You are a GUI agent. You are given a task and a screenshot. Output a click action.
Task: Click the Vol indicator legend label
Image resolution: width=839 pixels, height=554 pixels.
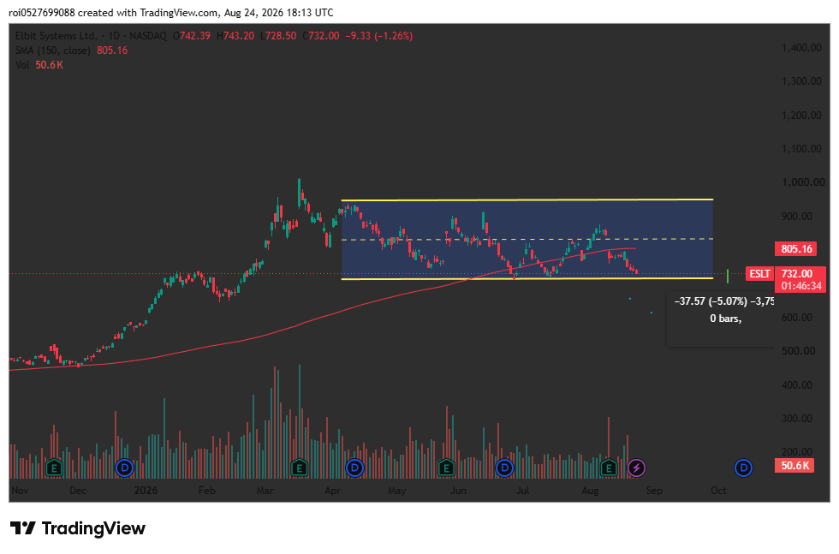[22, 65]
